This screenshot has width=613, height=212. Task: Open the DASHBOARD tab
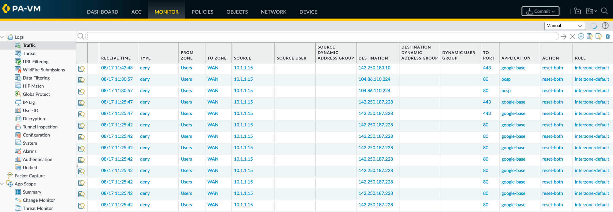[x=102, y=12]
